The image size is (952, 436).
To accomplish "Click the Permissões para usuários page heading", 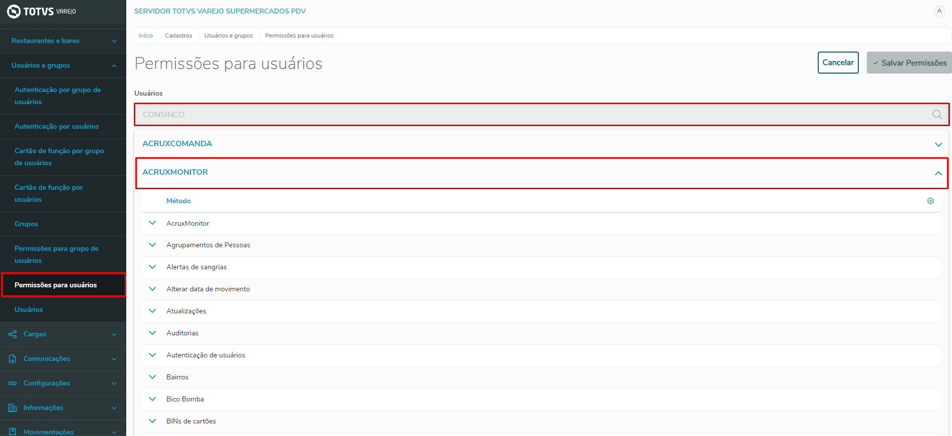I will pos(228,64).
